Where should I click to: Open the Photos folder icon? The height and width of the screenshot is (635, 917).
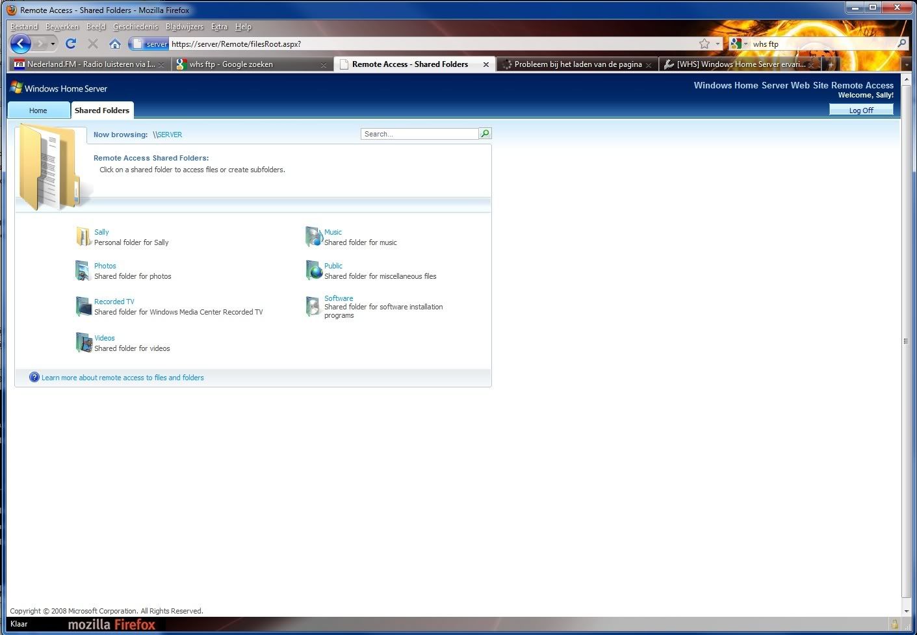83,270
